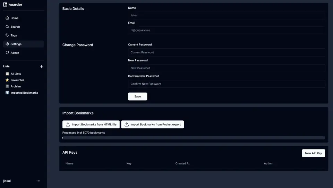This screenshot has height=188, width=333.
Task: Open Archive list label
Action: pos(16,86)
